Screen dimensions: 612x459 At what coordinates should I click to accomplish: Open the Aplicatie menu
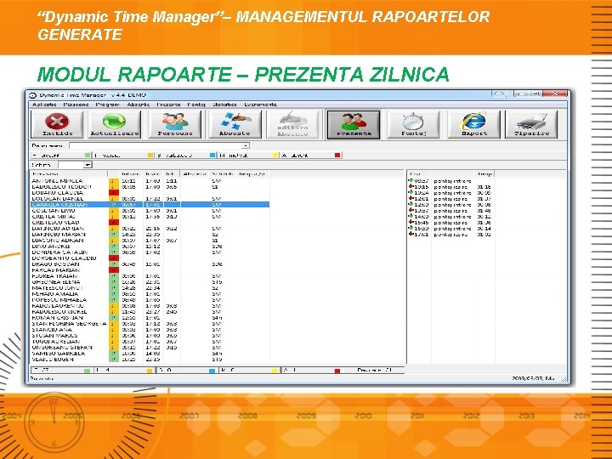click(x=44, y=105)
